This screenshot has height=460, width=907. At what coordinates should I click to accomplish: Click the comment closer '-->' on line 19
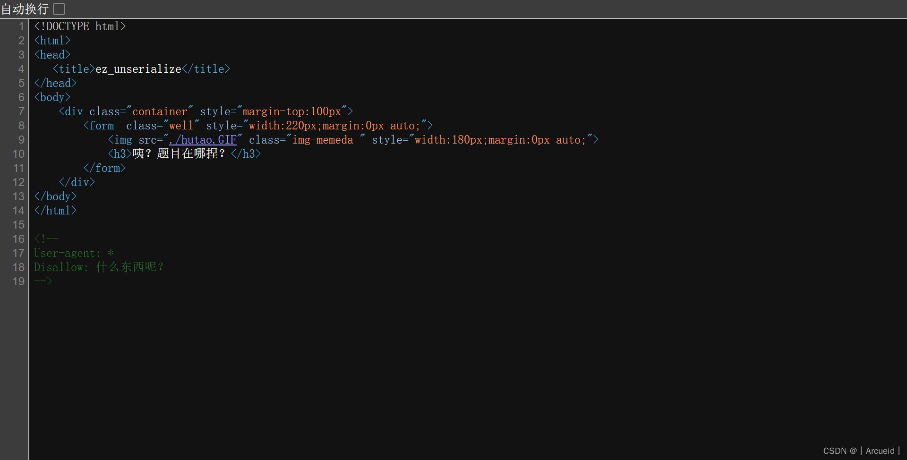[x=43, y=281]
